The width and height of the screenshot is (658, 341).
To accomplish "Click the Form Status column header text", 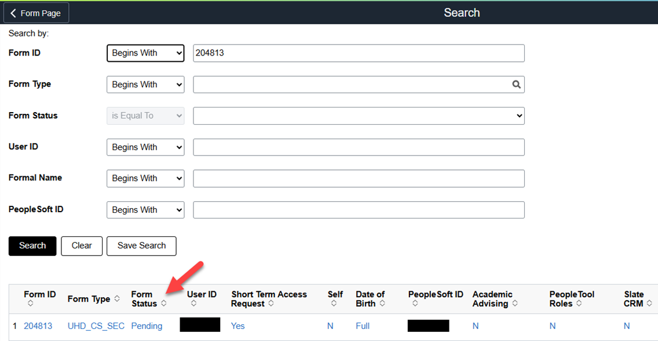I will tap(144, 299).
